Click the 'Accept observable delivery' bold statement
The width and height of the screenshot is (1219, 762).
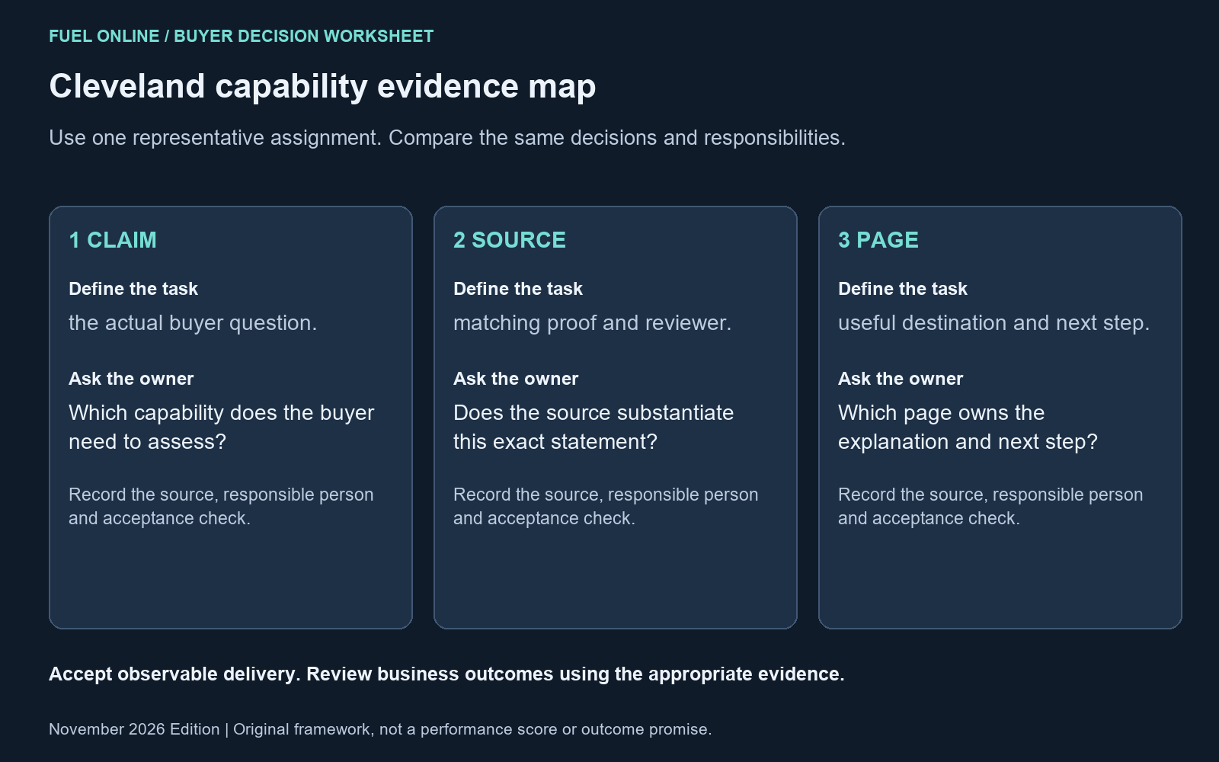click(x=446, y=674)
